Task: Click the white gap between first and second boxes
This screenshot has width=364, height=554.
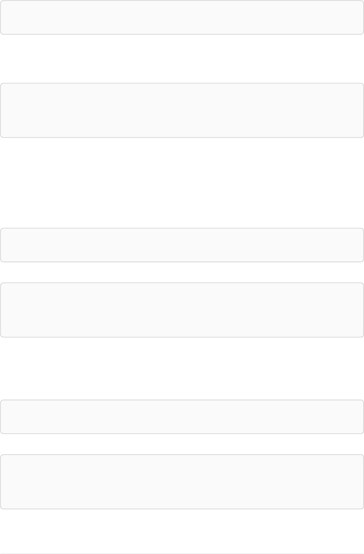Action: click(x=182, y=59)
